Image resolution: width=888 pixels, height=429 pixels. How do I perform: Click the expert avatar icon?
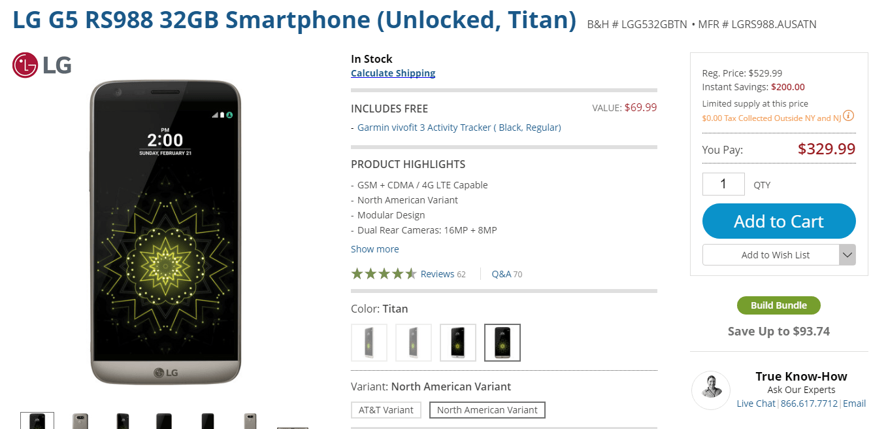710,390
